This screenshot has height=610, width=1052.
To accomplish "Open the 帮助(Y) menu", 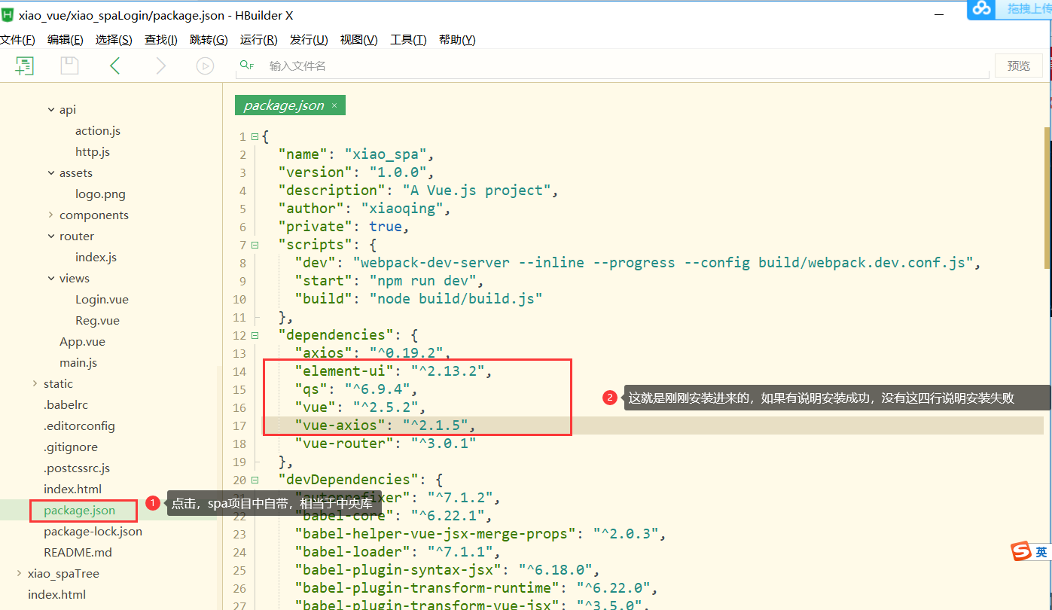I will pyautogui.click(x=457, y=40).
